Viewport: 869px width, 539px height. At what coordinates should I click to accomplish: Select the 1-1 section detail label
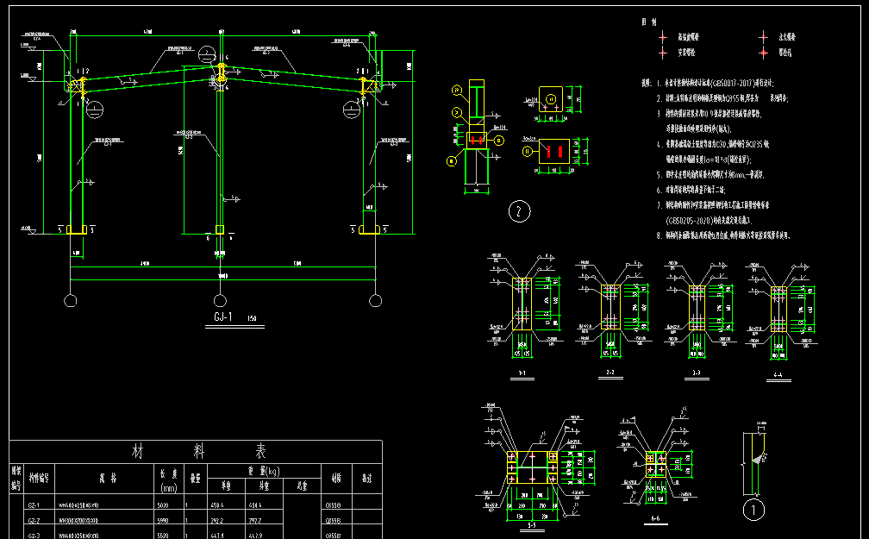[522, 373]
